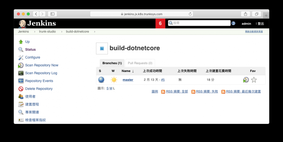Open Configure page link
Viewport: 283px width, 142px height.
33,57
